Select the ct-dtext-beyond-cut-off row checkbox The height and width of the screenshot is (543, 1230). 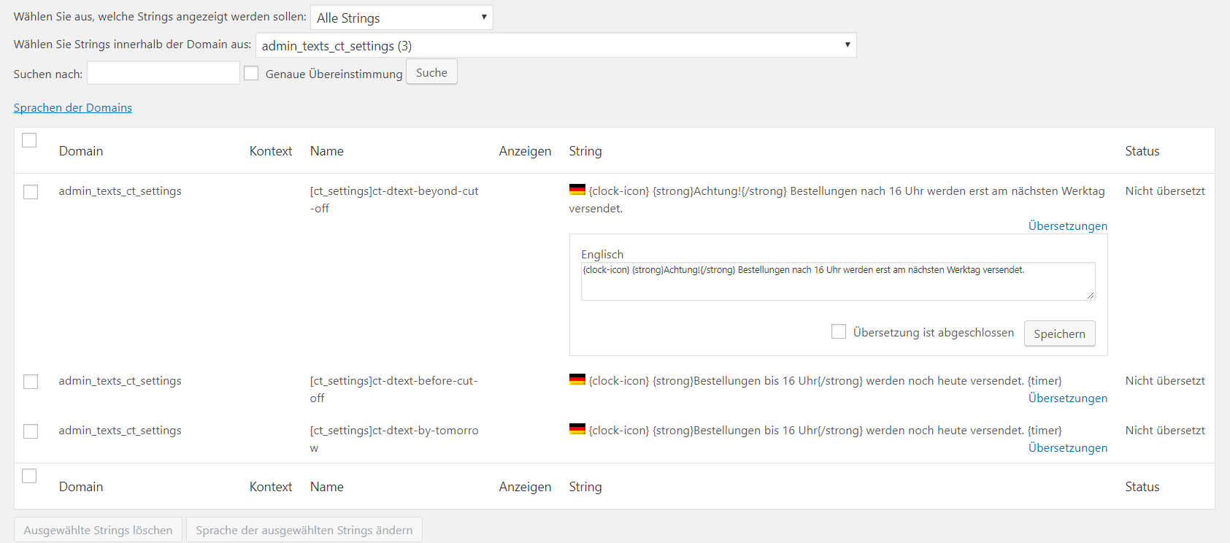pyautogui.click(x=31, y=192)
